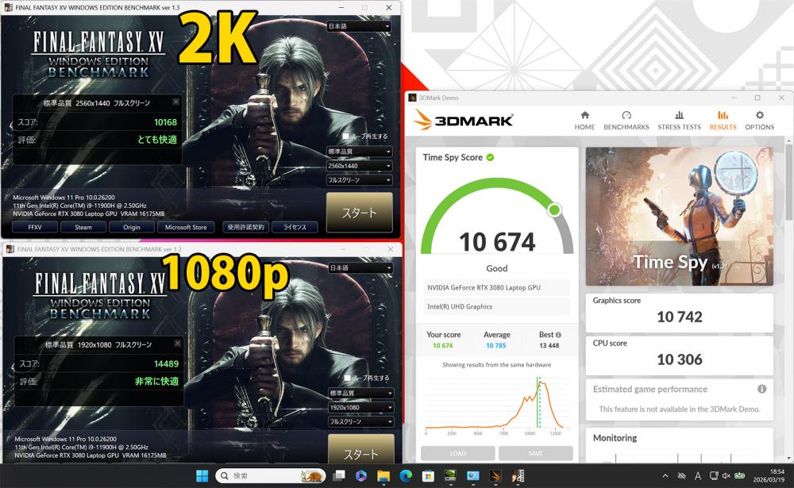Launch Copilot from the taskbar
The image size is (794, 488).
pos(361,476)
